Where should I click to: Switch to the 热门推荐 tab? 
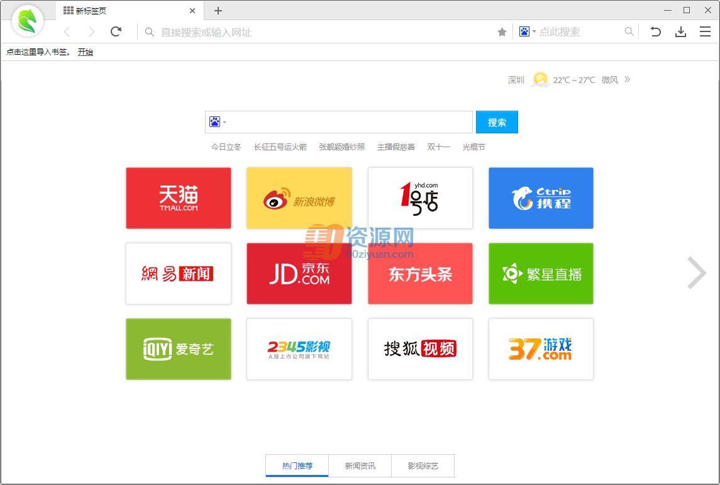click(x=297, y=465)
